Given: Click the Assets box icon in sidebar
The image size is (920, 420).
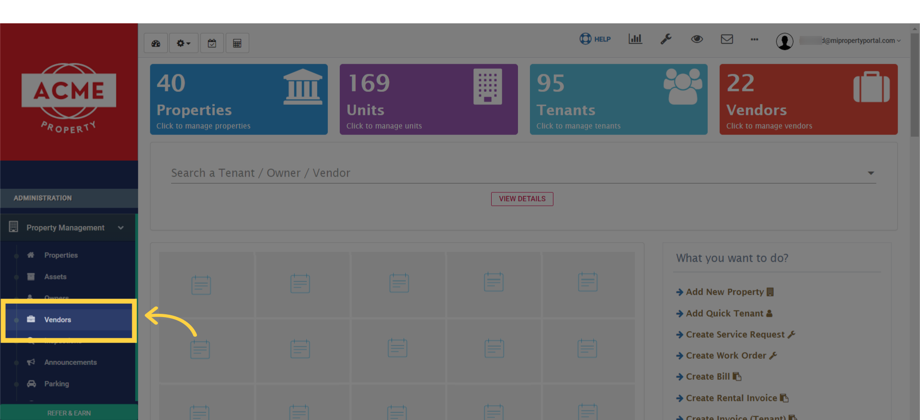Looking at the screenshot, I should [x=31, y=276].
